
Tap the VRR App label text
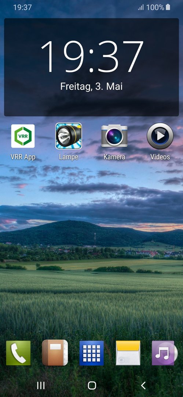point(23,157)
